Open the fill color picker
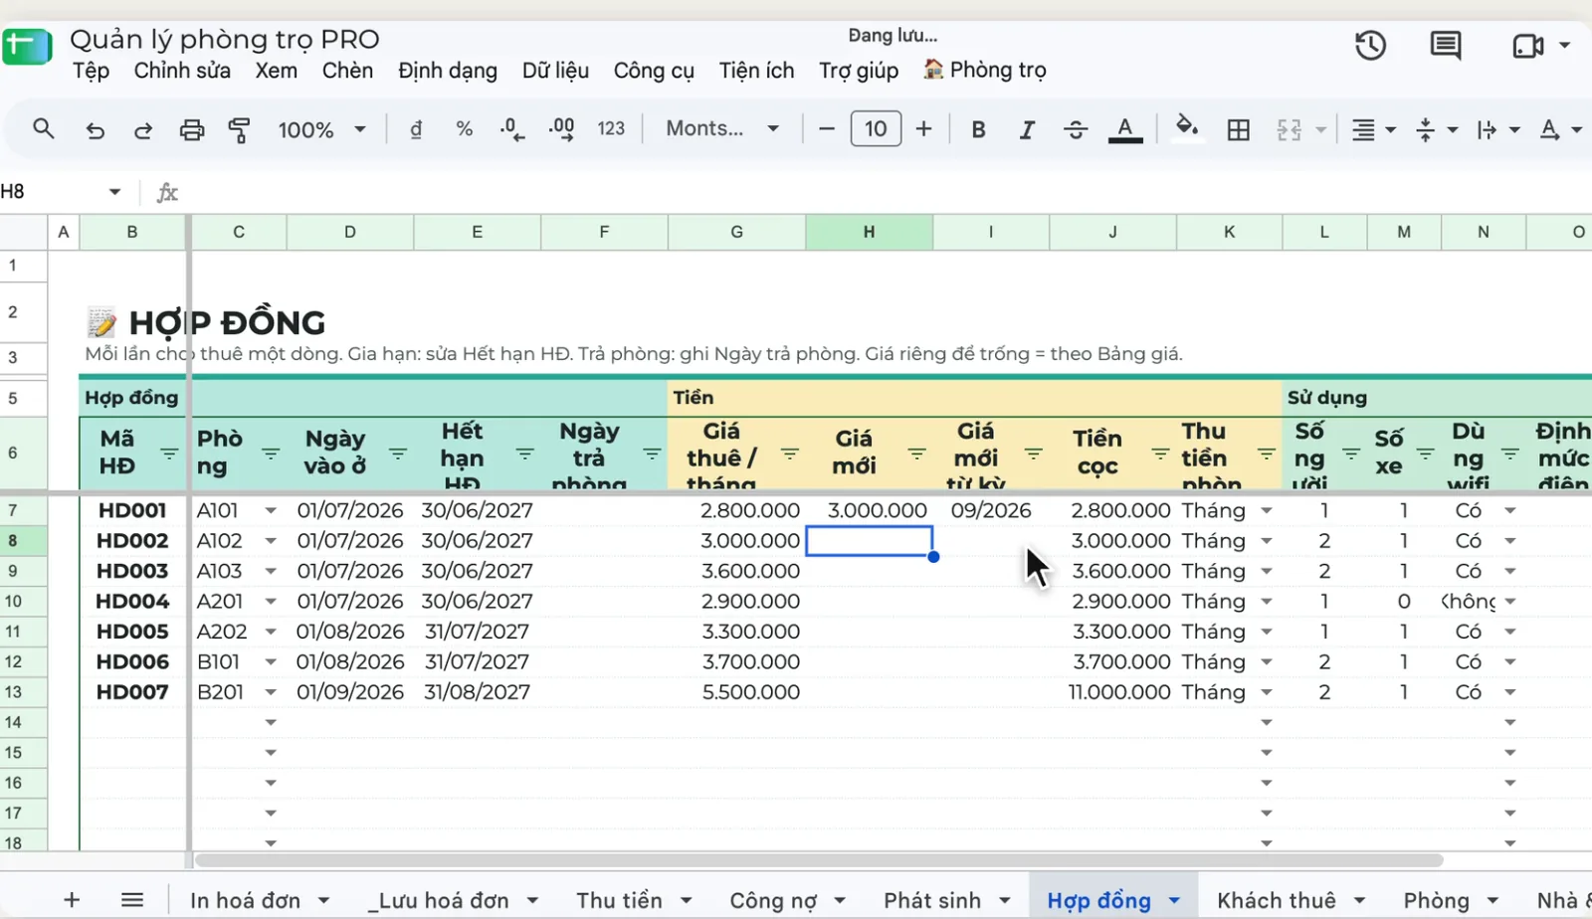This screenshot has width=1592, height=919. (x=1186, y=127)
